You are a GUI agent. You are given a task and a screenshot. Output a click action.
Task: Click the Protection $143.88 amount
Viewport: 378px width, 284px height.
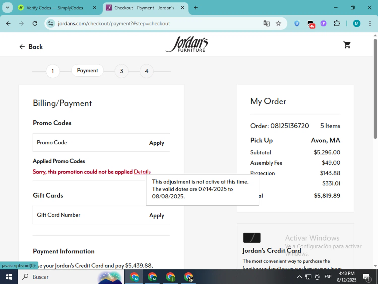(x=330, y=173)
